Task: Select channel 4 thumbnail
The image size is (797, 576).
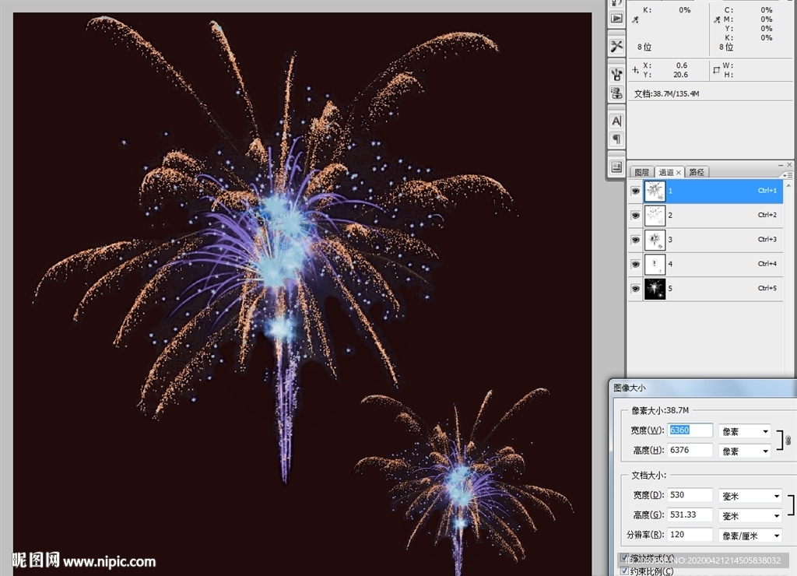Action: point(655,265)
